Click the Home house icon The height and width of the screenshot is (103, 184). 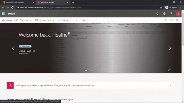tap(3, 20)
